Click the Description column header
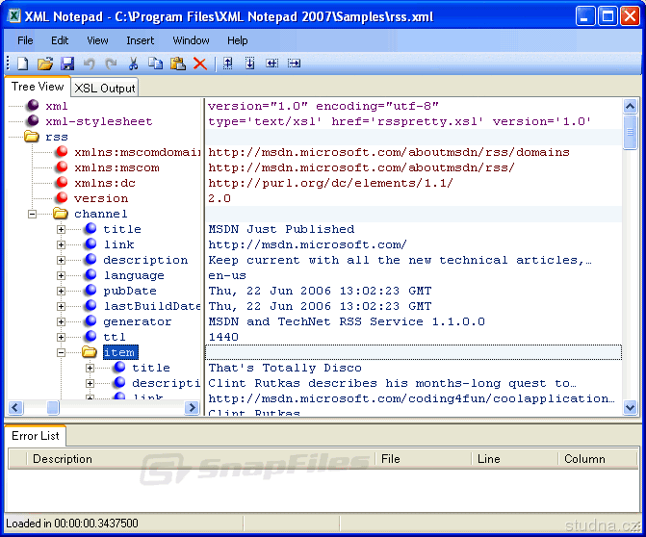This screenshot has height=537, width=646. click(63, 459)
